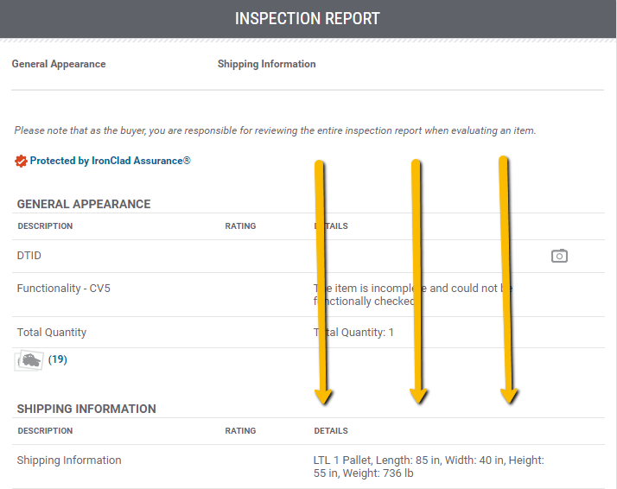
Task: Click the Rating column header under Shipping Information
Action: (x=240, y=431)
